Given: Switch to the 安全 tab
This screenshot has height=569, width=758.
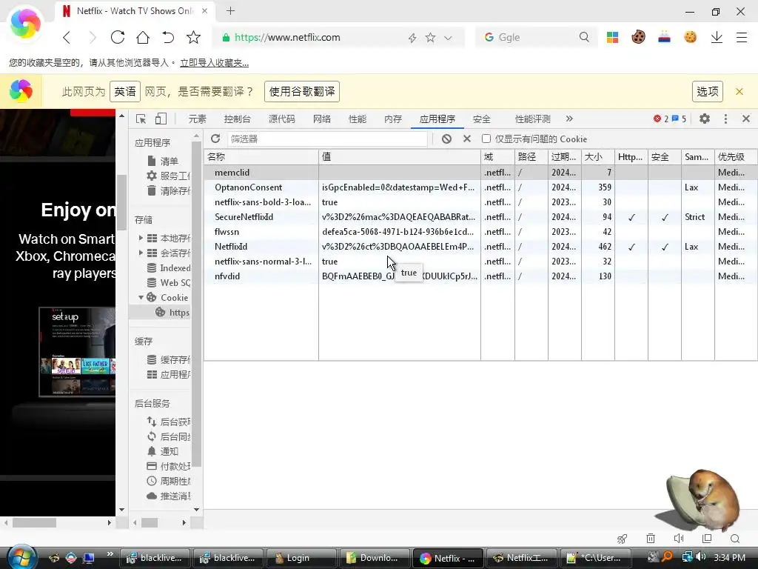Looking at the screenshot, I should 481,119.
